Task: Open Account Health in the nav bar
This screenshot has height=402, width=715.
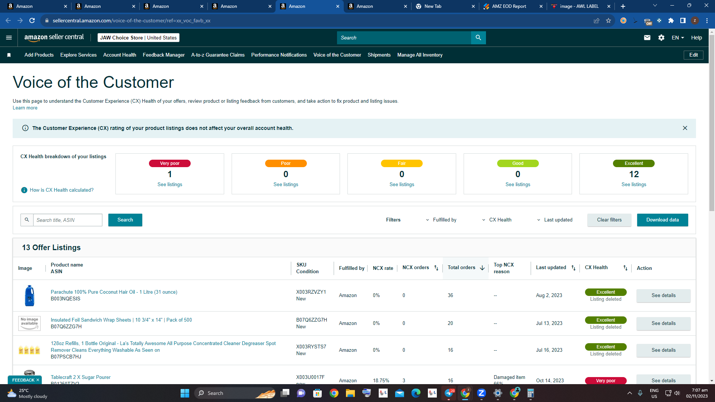Action: pyautogui.click(x=120, y=55)
